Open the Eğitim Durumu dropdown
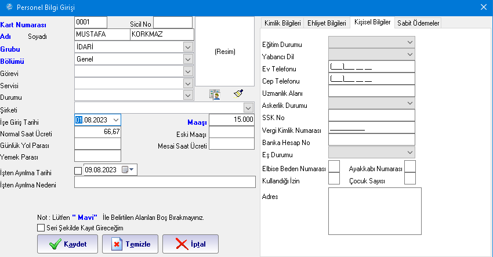 point(409,42)
